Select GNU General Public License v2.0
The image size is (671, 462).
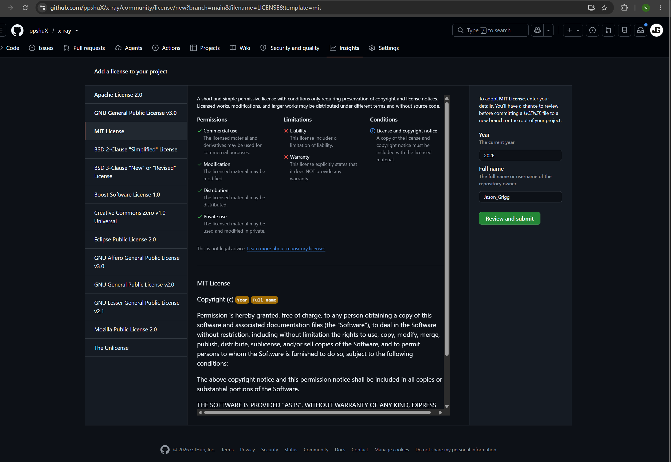(x=136, y=285)
